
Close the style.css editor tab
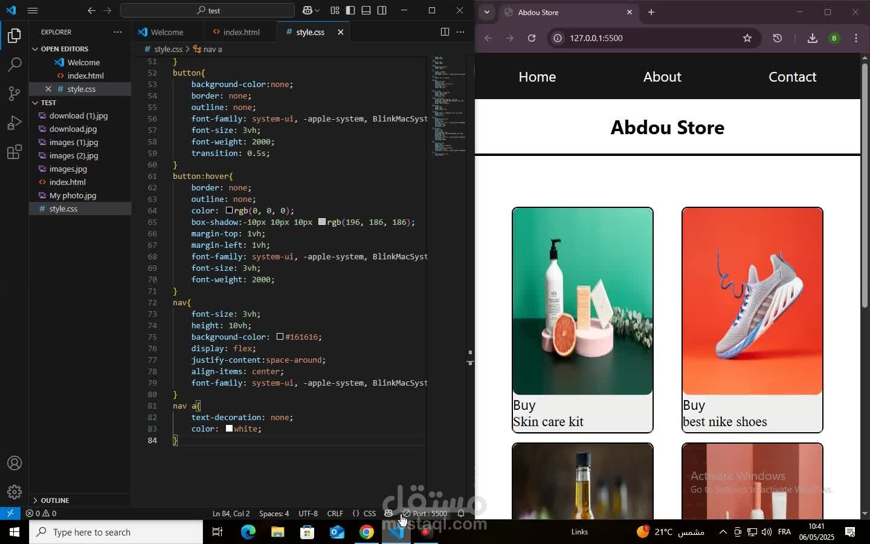[341, 32]
